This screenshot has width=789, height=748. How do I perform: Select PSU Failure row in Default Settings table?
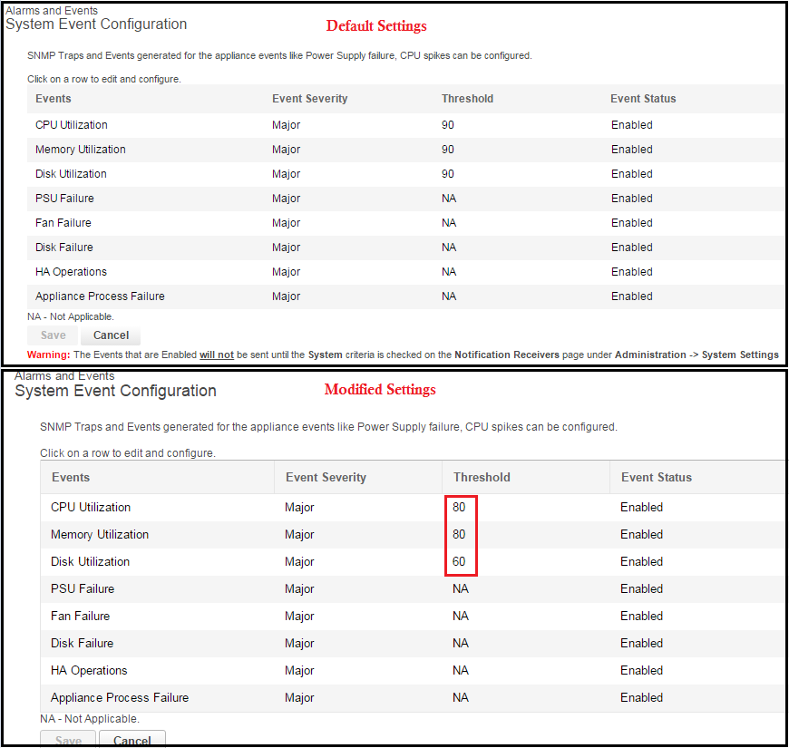64,199
